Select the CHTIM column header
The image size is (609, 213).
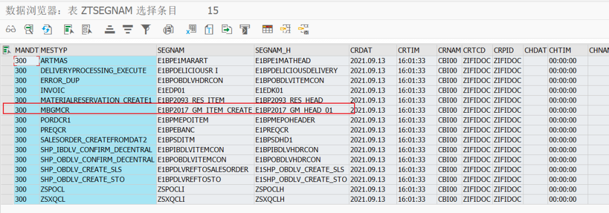(567, 51)
